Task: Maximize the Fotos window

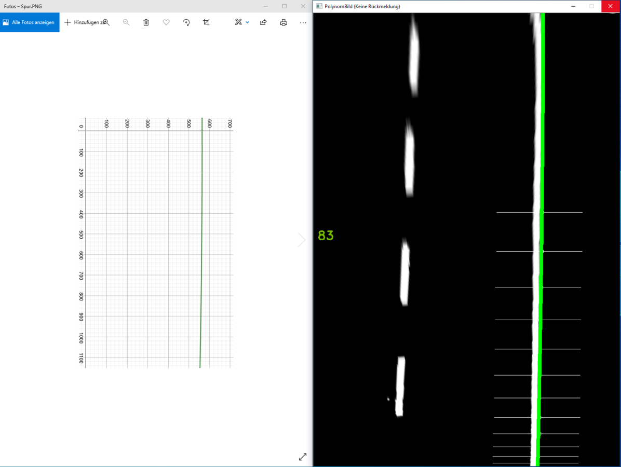Action: 284,6
